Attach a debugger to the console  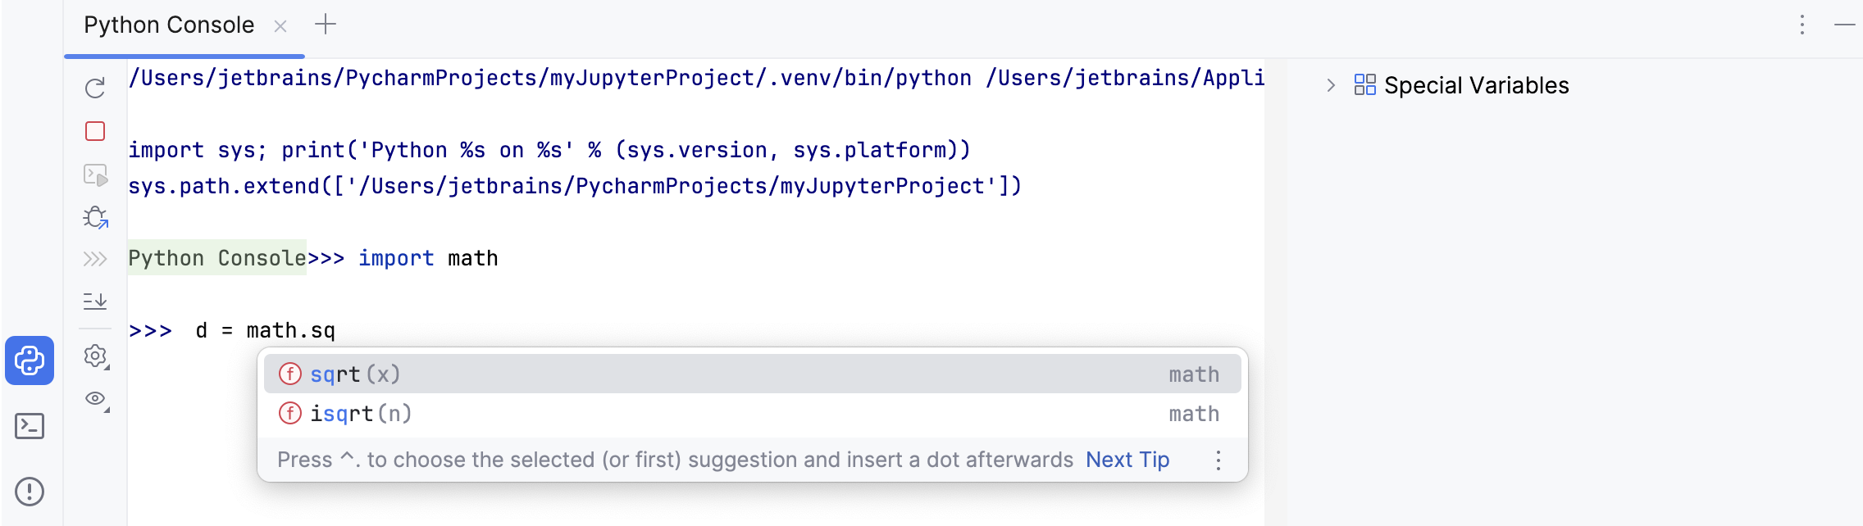point(94,218)
